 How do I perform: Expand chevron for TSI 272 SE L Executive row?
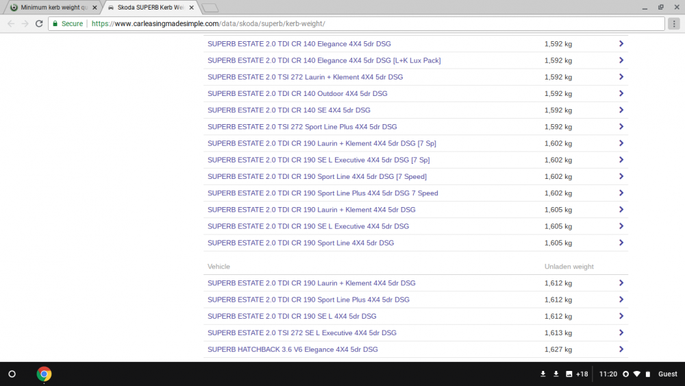pos(621,333)
